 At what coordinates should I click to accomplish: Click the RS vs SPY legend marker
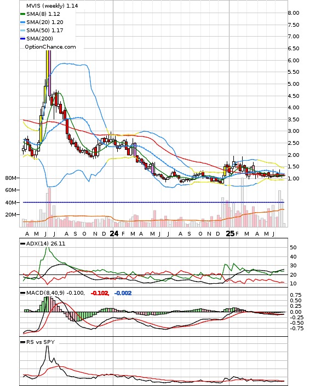[22, 342]
